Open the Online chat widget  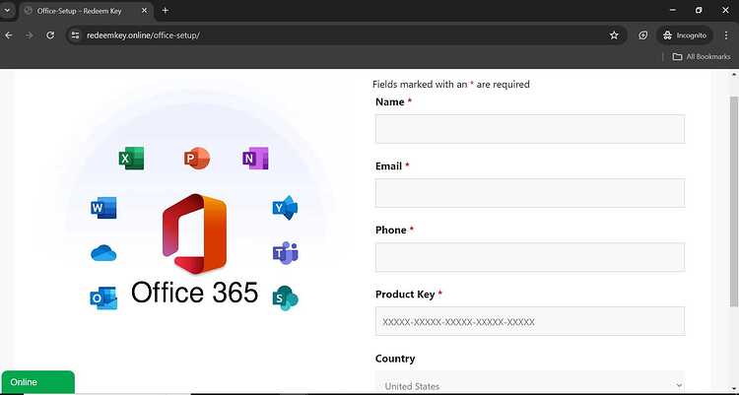pos(37,382)
